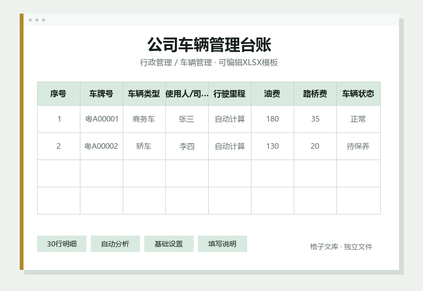The image size is (423, 291).
Task: Click status cell 正常
Action: click(359, 119)
